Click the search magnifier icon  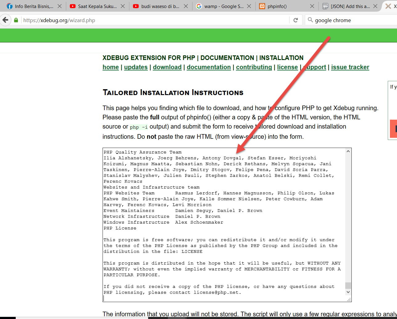pos(310,20)
